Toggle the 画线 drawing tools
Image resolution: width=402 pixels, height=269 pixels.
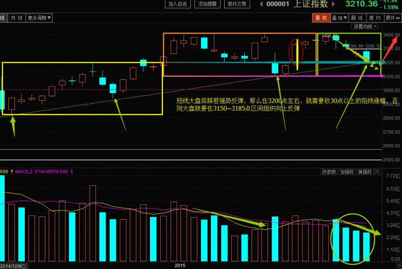356,17
